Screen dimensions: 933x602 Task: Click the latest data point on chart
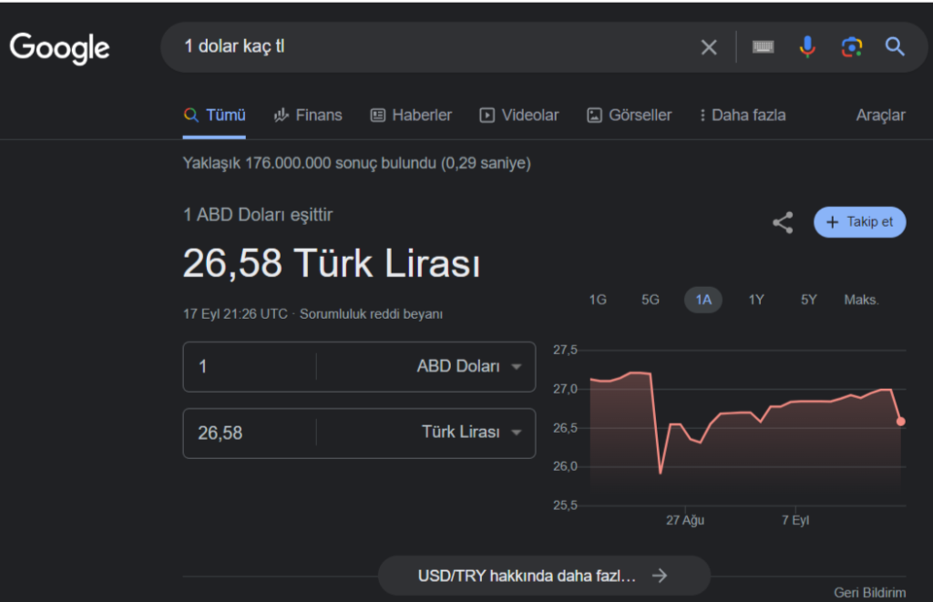(x=901, y=421)
